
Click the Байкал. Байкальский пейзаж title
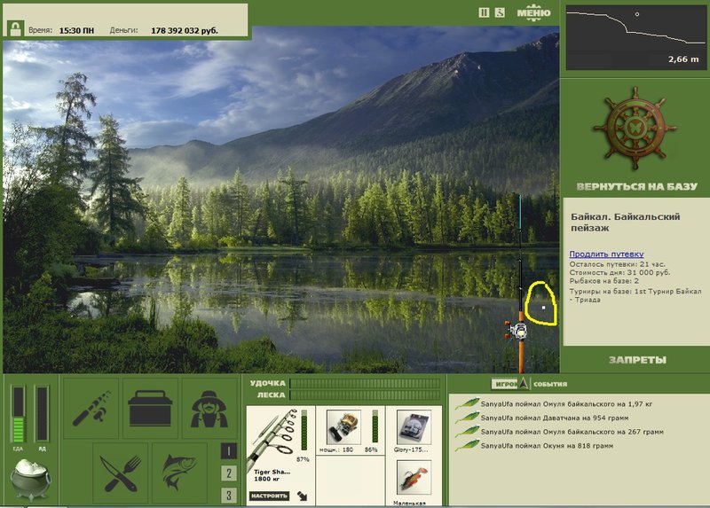tap(626, 223)
